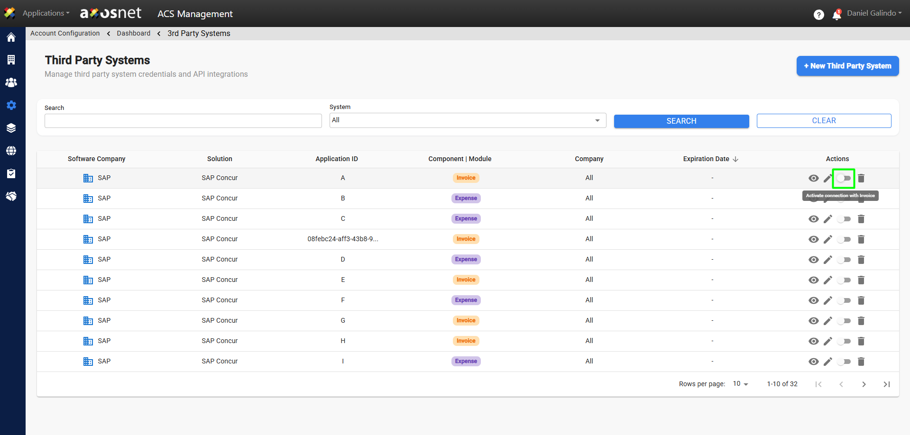Click the home icon in the sidebar

[11, 37]
